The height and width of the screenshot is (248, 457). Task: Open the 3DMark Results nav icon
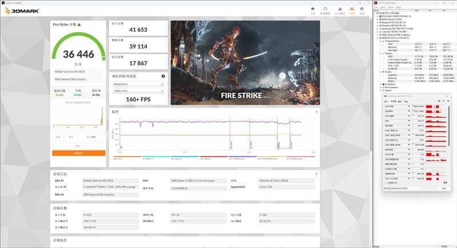tap(352, 9)
